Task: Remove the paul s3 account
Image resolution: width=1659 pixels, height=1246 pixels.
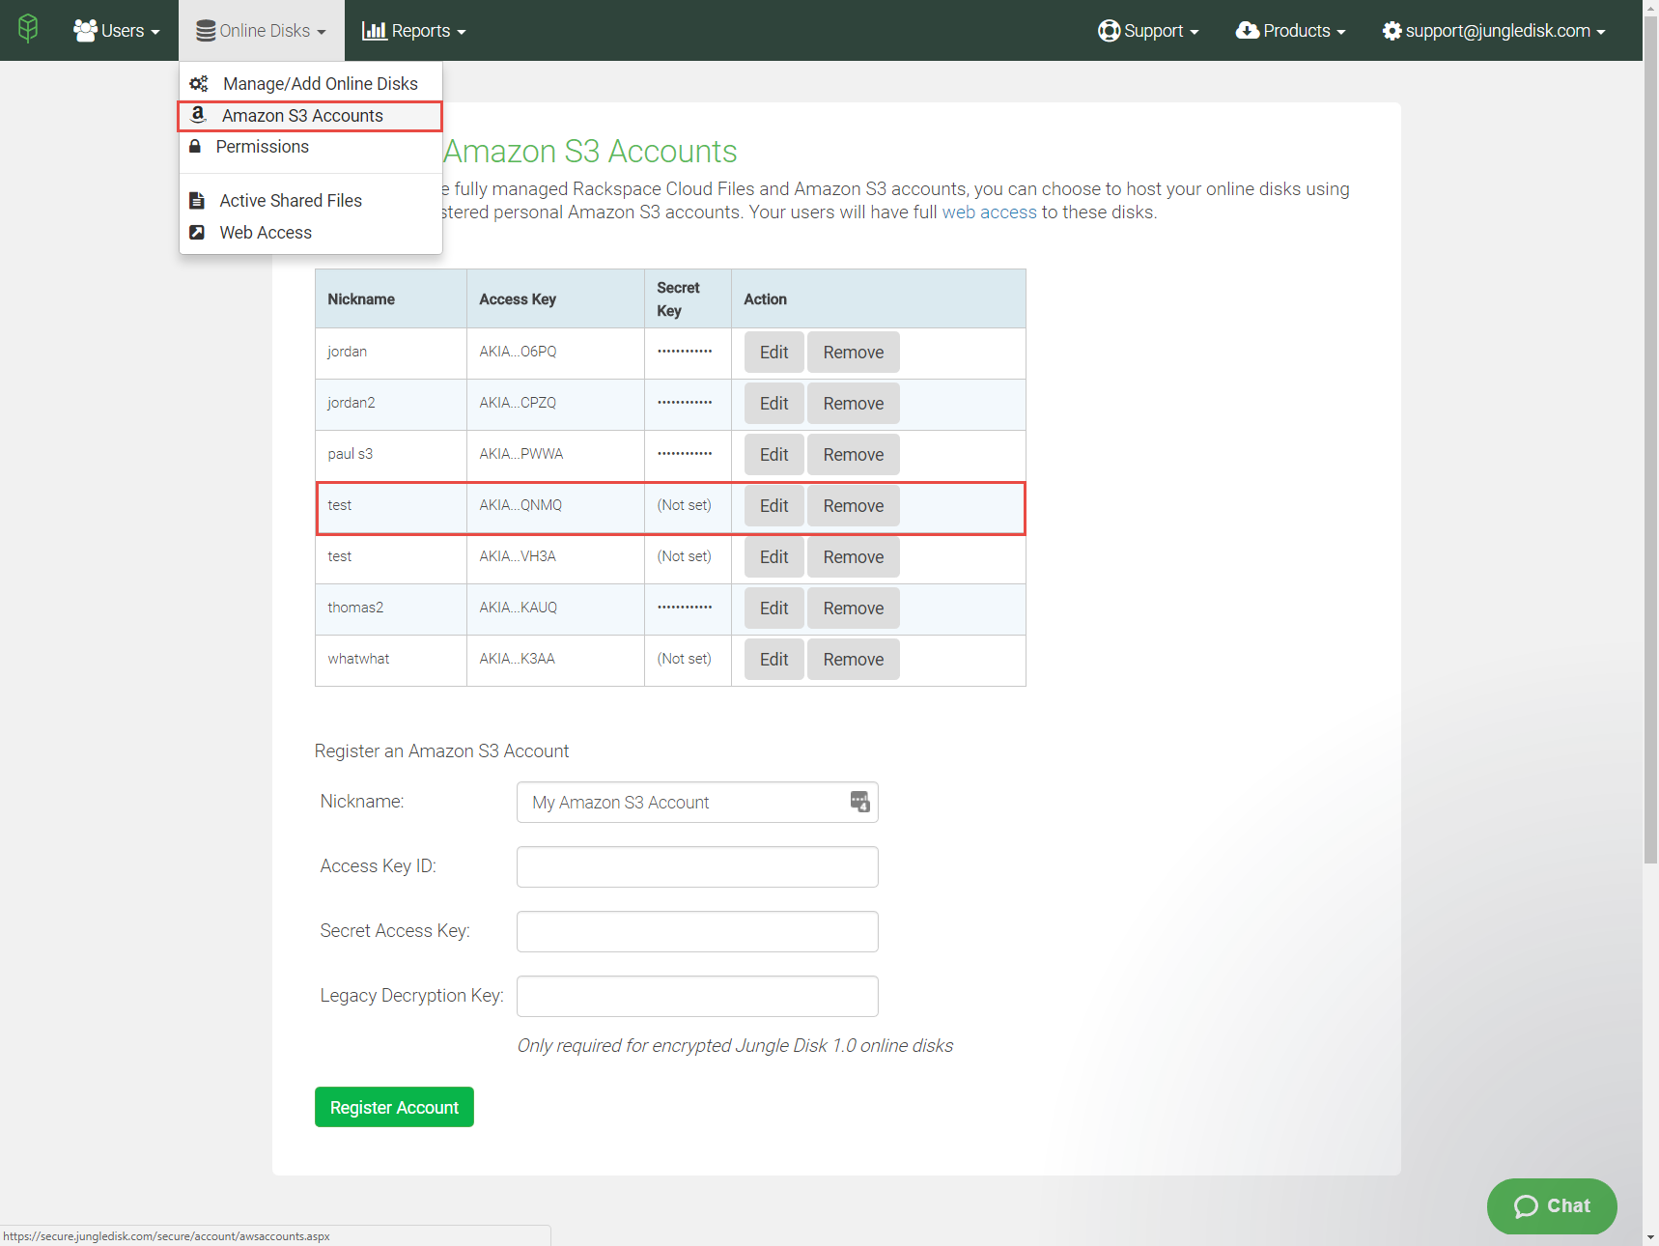Action: pos(854,455)
